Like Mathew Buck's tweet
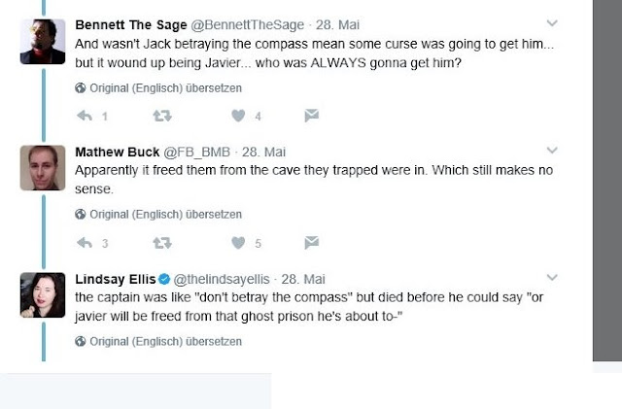The image size is (622, 409). (236, 243)
